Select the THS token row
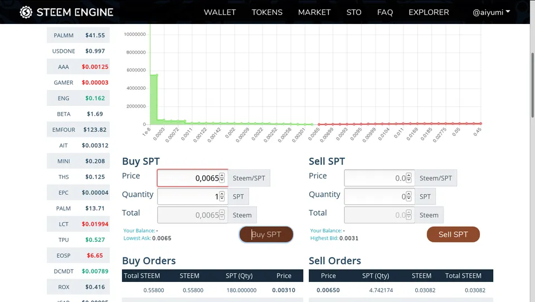 (x=78, y=177)
